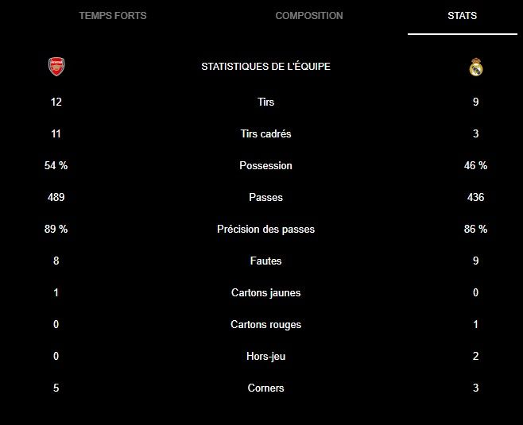Screen dimensions: 523x425
Task: Switch to the Temps Forts tab
Action: [113, 16]
